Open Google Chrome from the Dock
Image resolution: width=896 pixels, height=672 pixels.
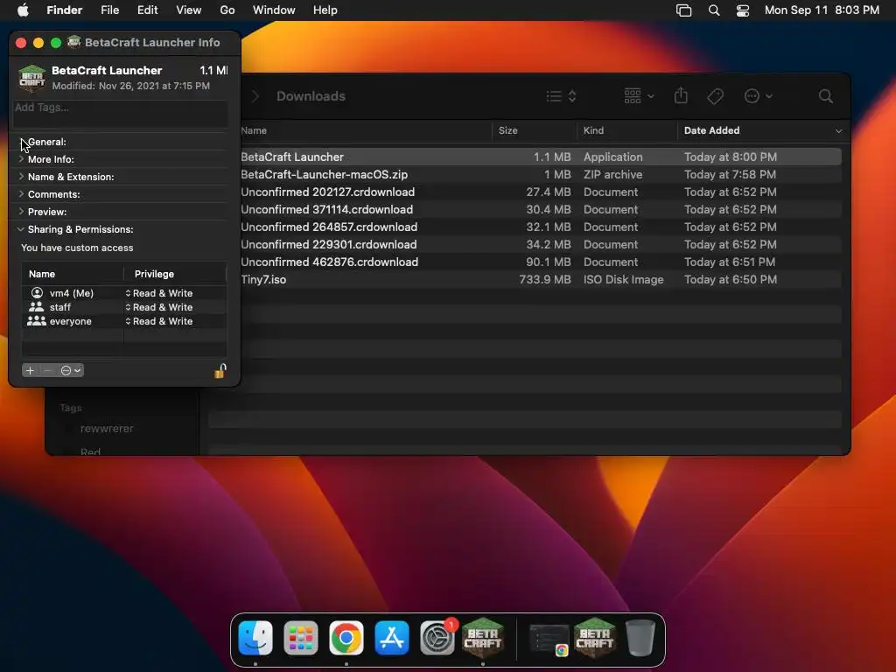pyautogui.click(x=346, y=637)
